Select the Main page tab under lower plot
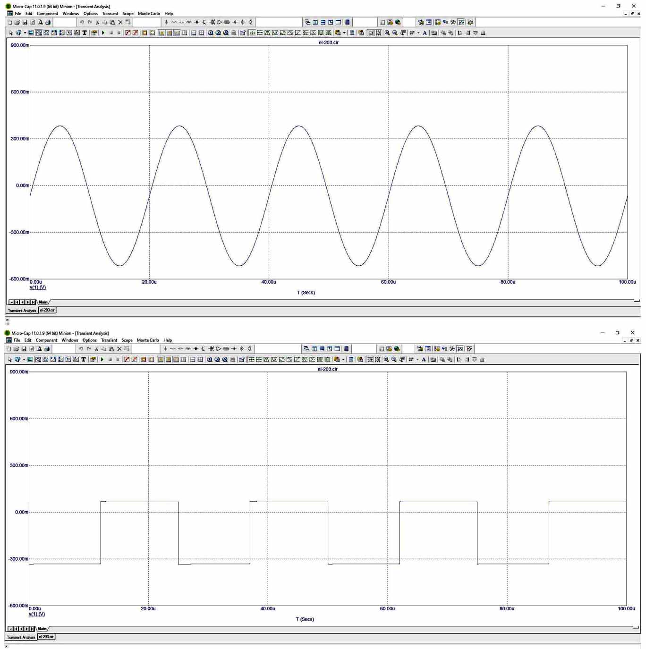The image size is (646, 649). click(x=42, y=629)
